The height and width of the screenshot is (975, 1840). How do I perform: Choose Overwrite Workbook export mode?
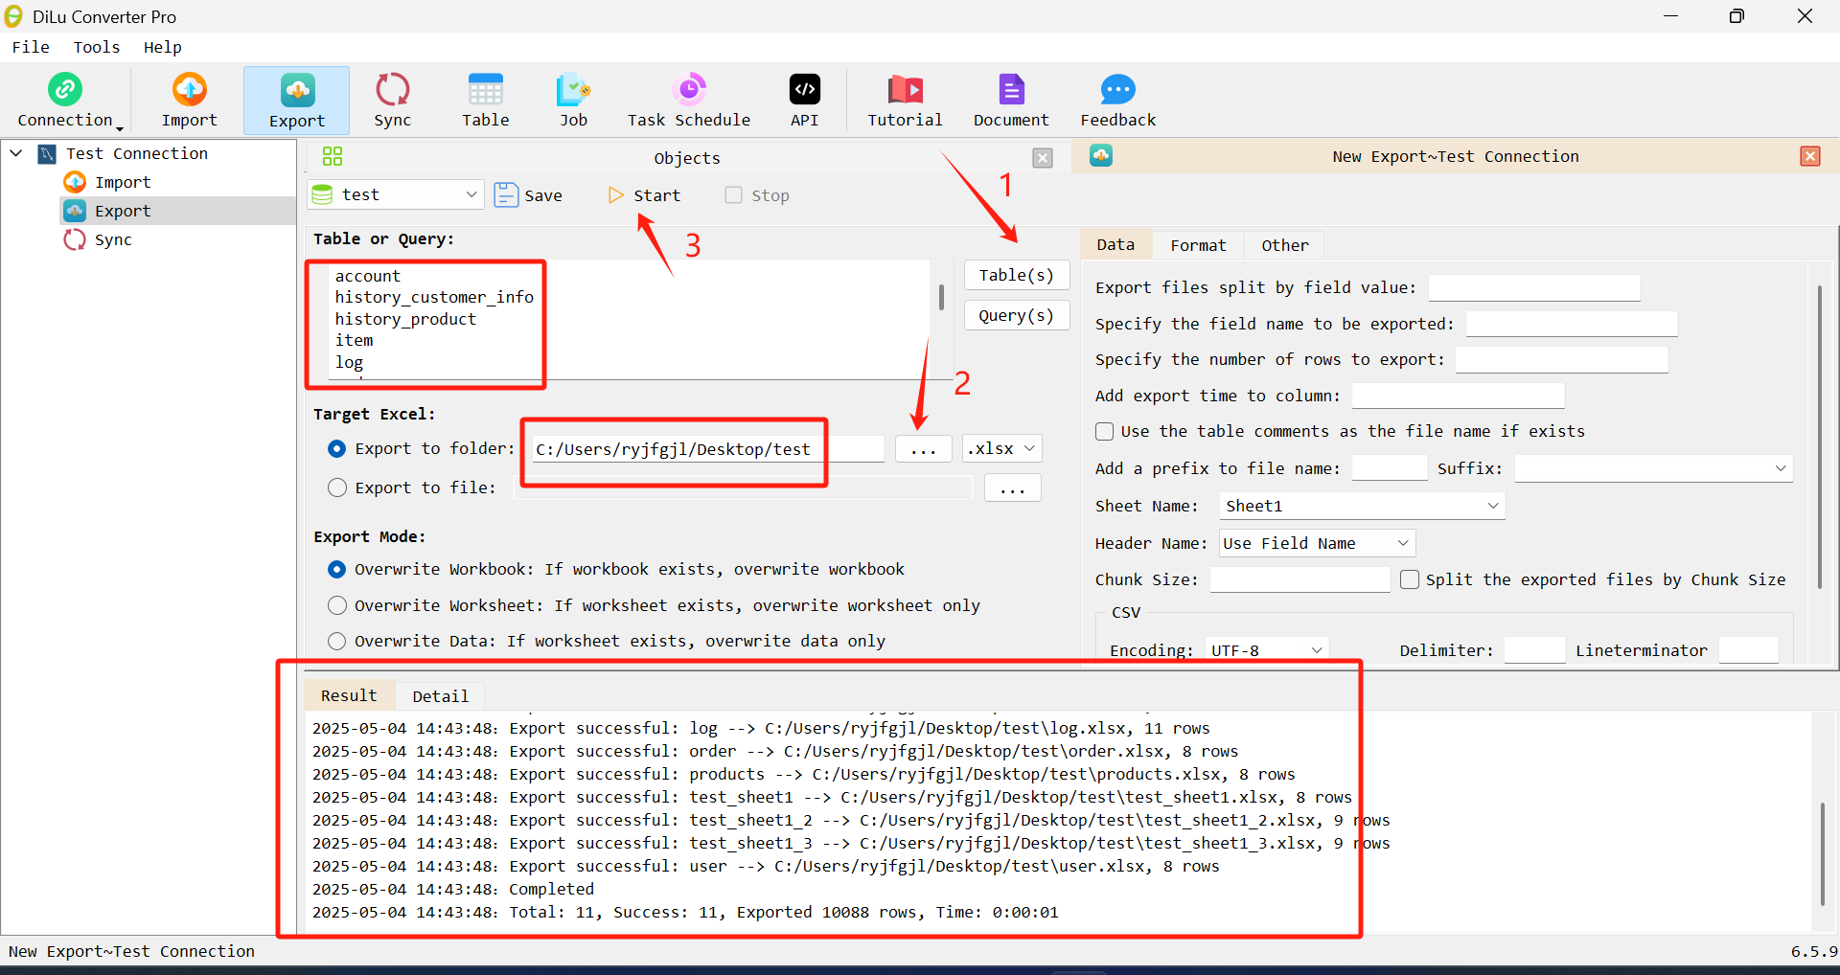point(336,569)
